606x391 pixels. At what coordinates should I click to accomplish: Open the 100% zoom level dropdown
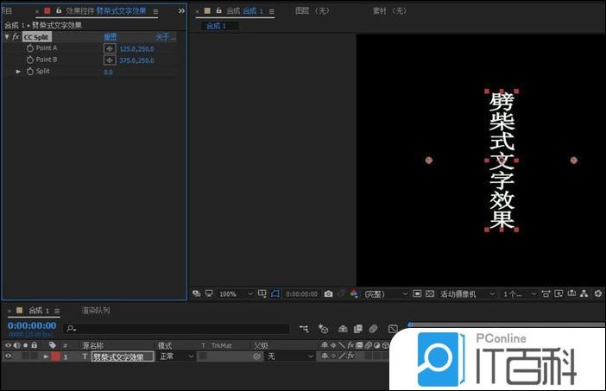coord(234,294)
